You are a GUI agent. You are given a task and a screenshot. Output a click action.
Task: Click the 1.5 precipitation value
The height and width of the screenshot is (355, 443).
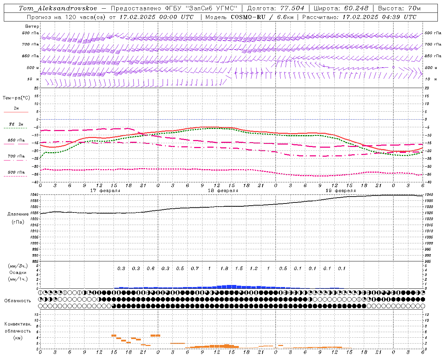pos(239,268)
